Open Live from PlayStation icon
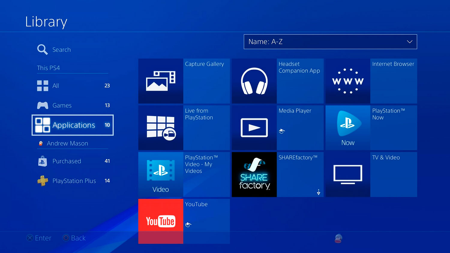This screenshot has height=253, width=450. [x=160, y=128]
